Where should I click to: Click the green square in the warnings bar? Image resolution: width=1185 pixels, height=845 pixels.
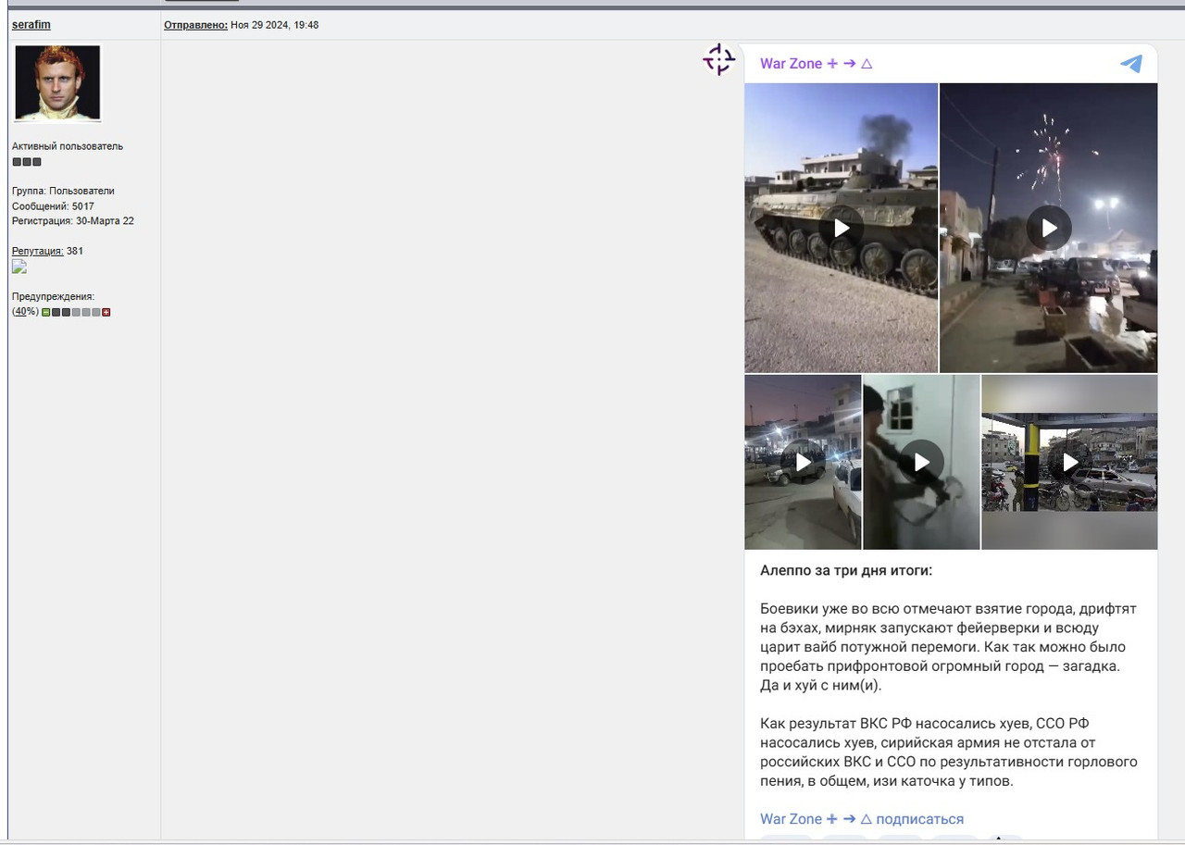45,312
